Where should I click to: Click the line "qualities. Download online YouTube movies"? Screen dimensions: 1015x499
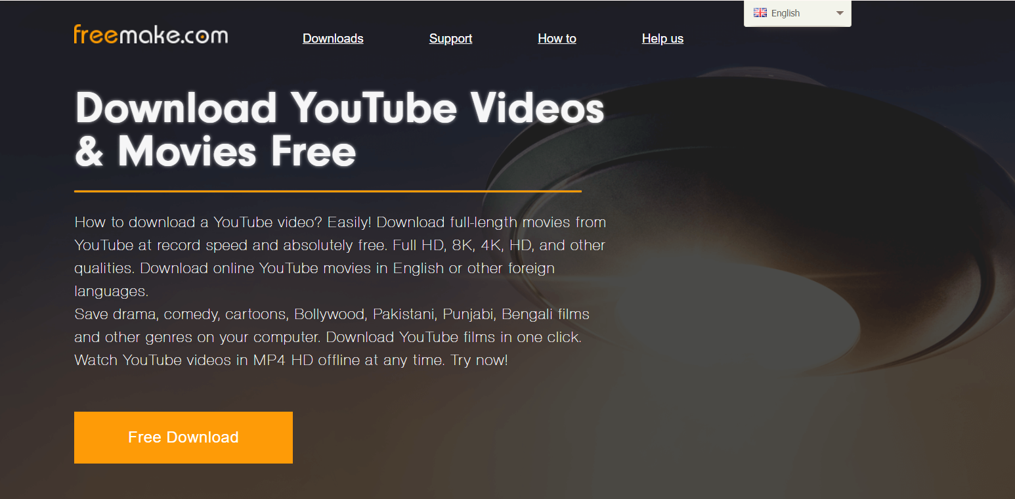[314, 269]
